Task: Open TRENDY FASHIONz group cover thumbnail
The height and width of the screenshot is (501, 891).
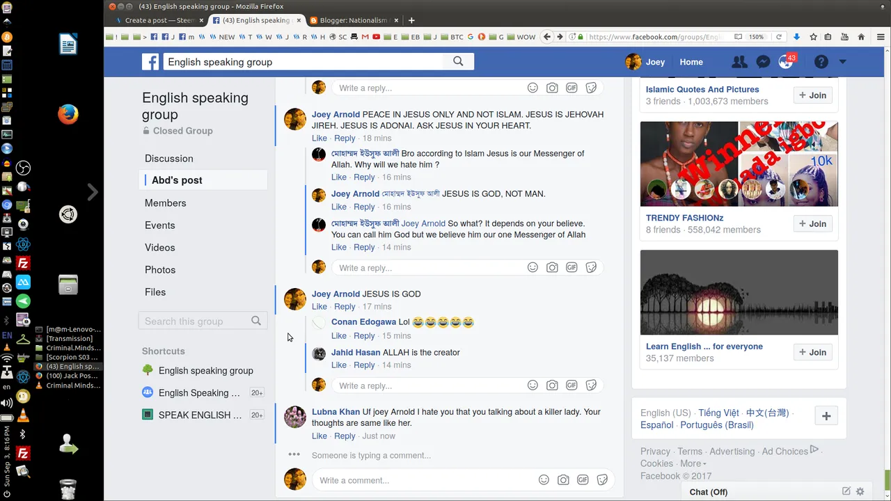Action: (739, 164)
